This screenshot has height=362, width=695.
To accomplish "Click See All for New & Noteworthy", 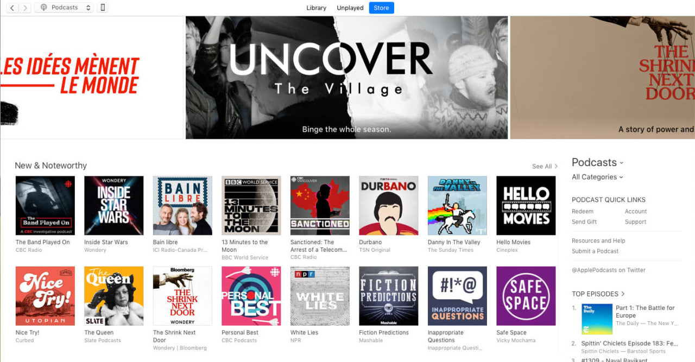I will point(544,166).
